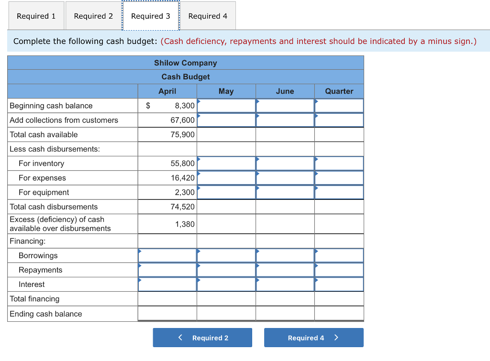
Task: Select the May Repayments input cell
Action: coord(226,270)
